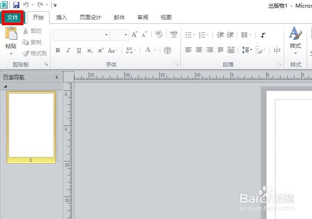Switch to the 开始 ribbon tab
The image size is (312, 219).
click(x=38, y=18)
